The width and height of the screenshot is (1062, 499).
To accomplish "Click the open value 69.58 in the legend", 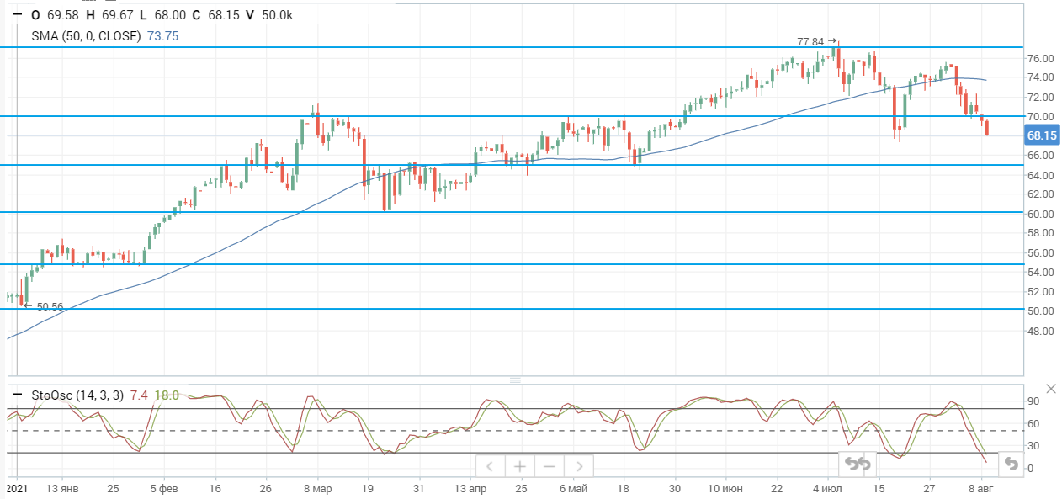I will [63, 15].
